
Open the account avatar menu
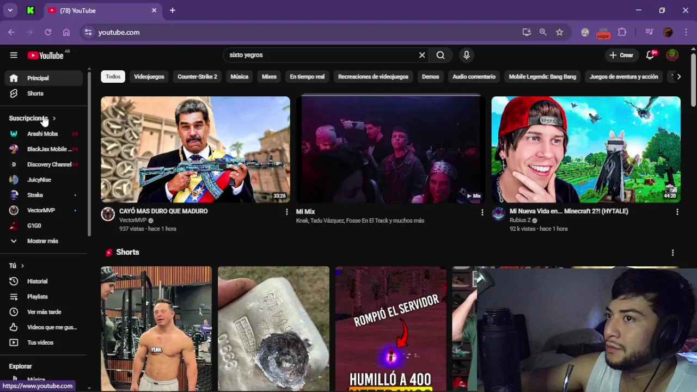672,55
